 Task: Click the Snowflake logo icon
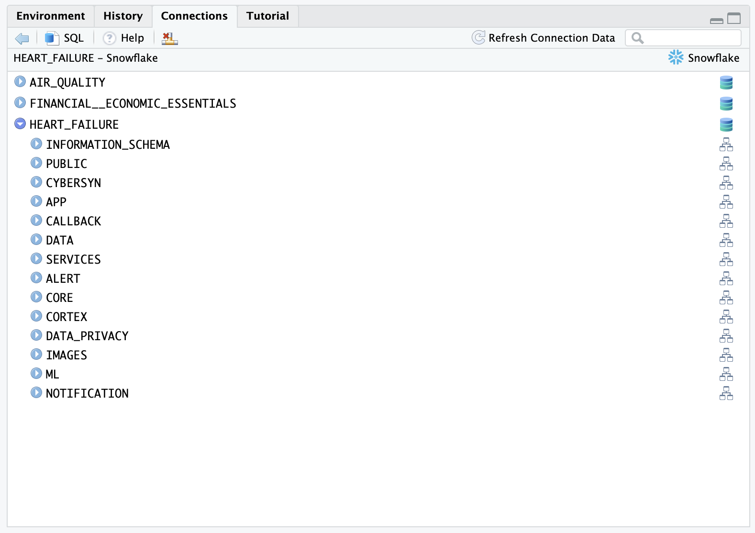(x=676, y=58)
